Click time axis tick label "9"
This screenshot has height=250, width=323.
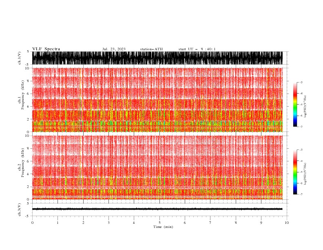click(x=261, y=223)
